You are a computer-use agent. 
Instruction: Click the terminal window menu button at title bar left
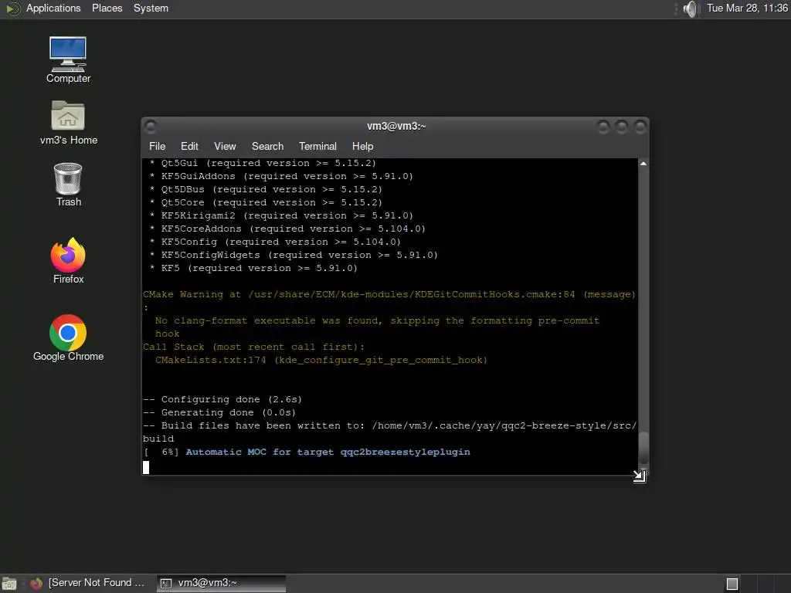coord(151,126)
